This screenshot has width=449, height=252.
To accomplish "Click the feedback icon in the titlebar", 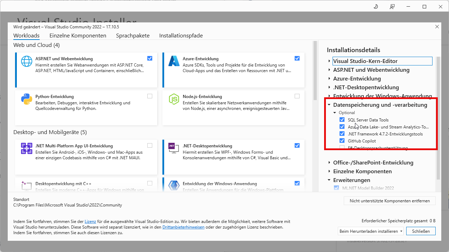I will coord(392,6).
